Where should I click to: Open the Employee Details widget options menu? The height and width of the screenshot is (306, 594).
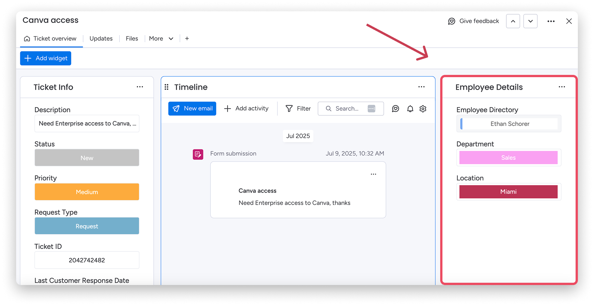point(562,87)
